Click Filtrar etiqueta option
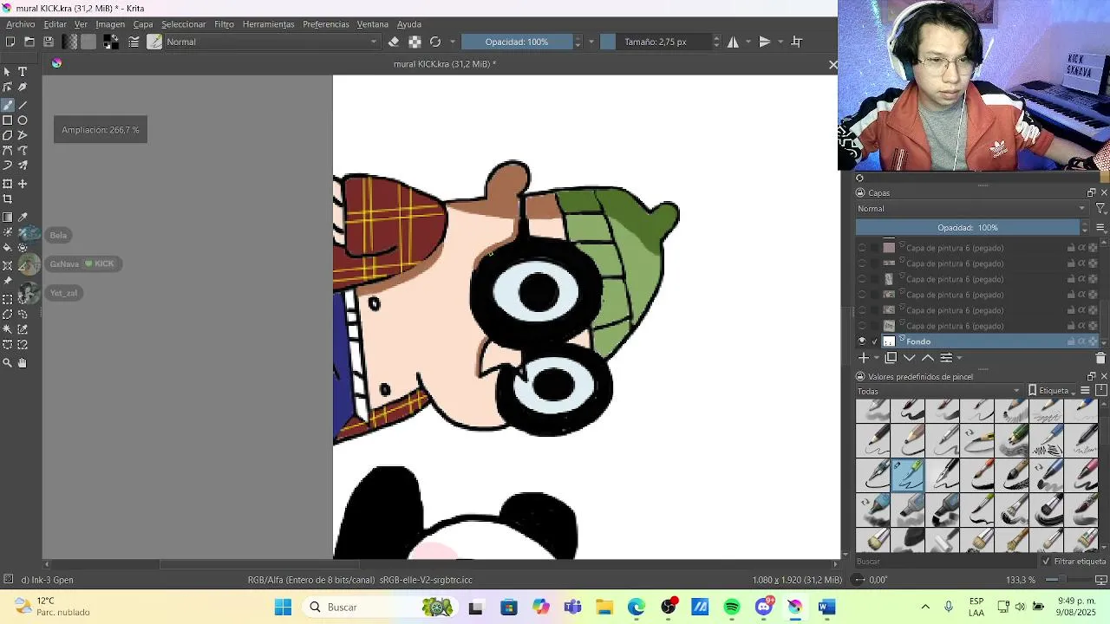Image resolution: width=1110 pixels, height=624 pixels. [x=1074, y=562]
